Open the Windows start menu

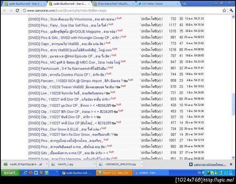pos(11,173)
